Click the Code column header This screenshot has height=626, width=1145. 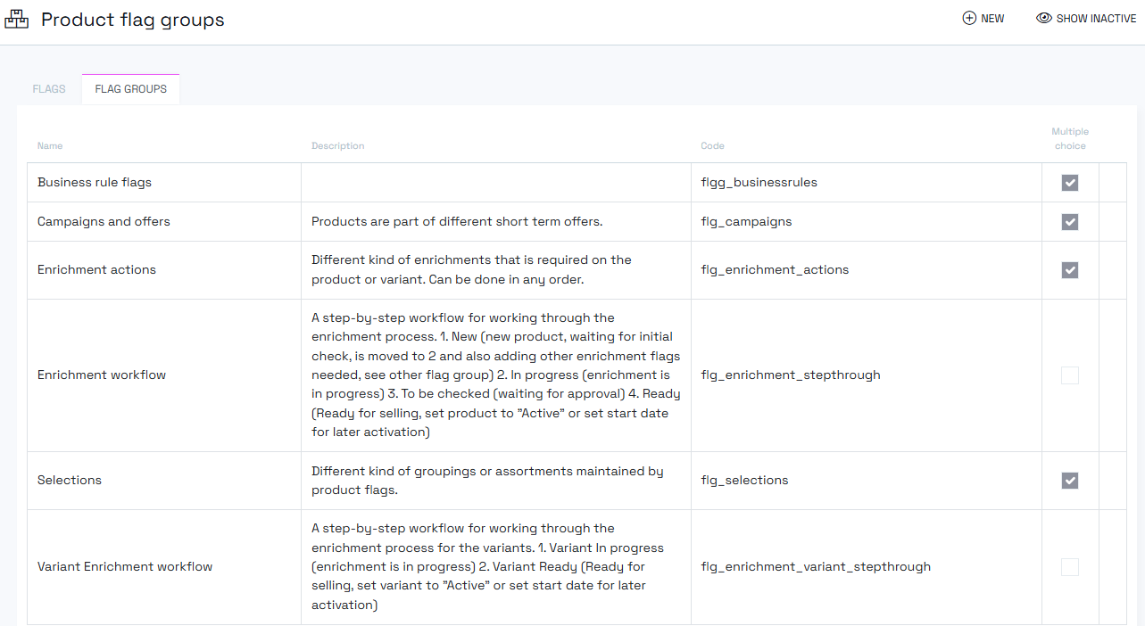pos(712,146)
